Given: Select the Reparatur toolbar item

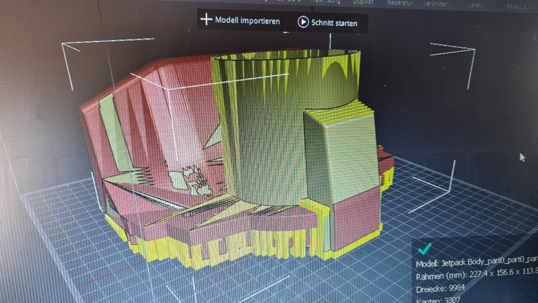Looking at the screenshot, I should 400,3.
